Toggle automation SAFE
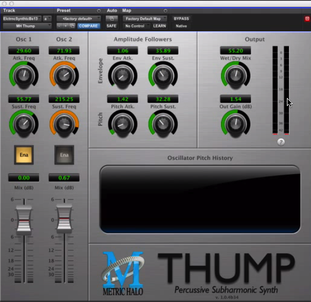The height and width of the screenshot is (302, 311). pos(111,26)
